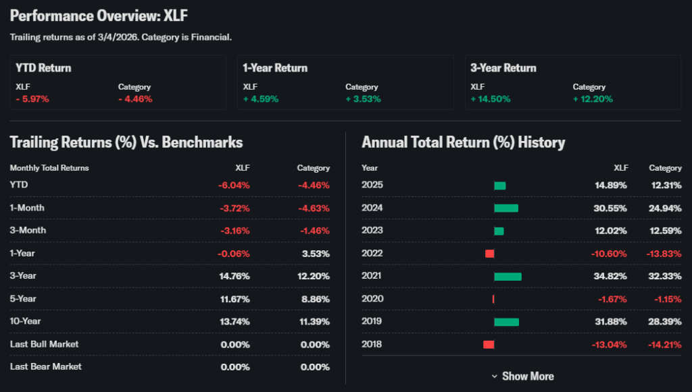Select the 2021 green return bar
The width and height of the screenshot is (692, 392).
(x=508, y=276)
